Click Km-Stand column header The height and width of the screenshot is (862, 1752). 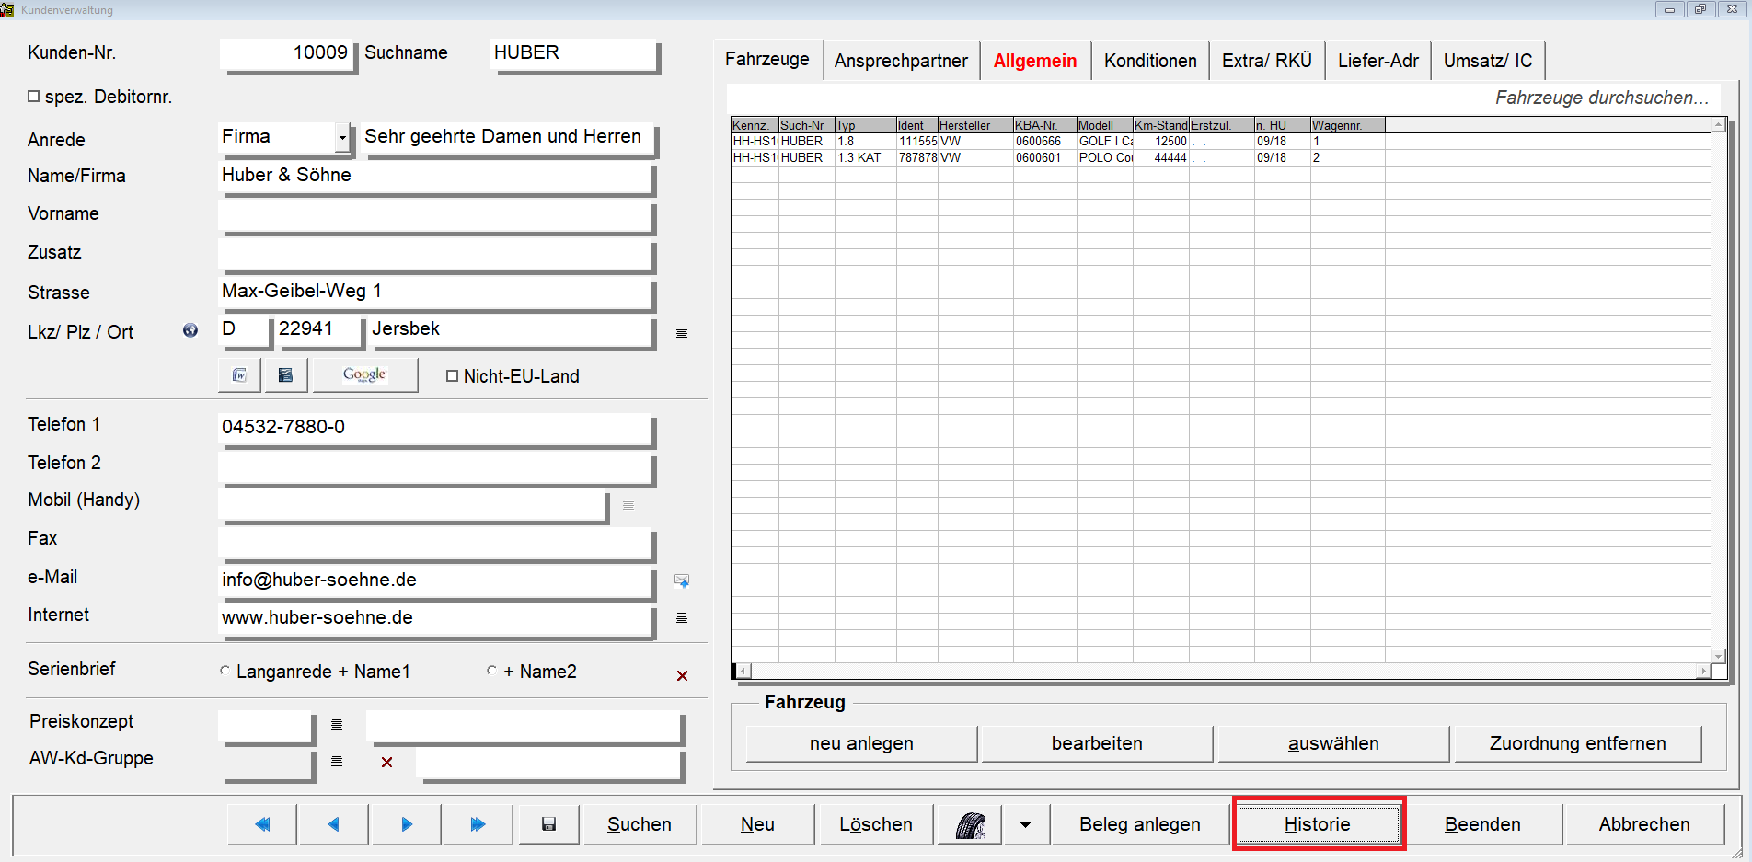click(x=1160, y=125)
